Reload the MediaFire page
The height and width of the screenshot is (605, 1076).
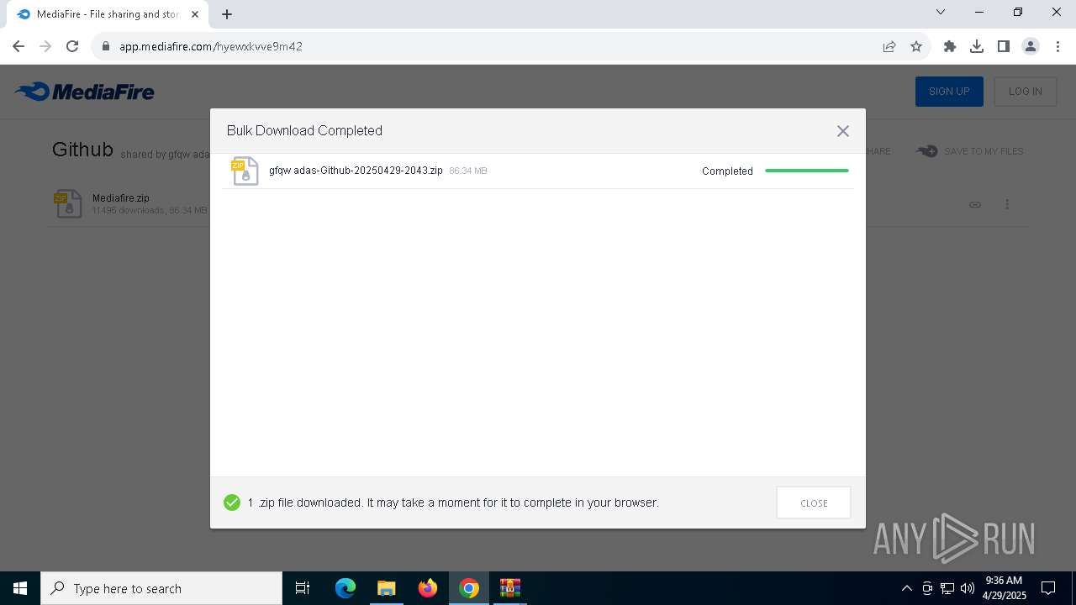coord(72,46)
